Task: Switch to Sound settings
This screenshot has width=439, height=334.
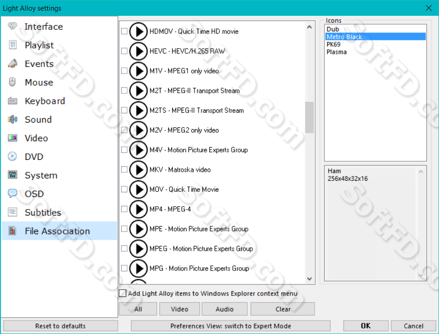Action: [59, 119]
